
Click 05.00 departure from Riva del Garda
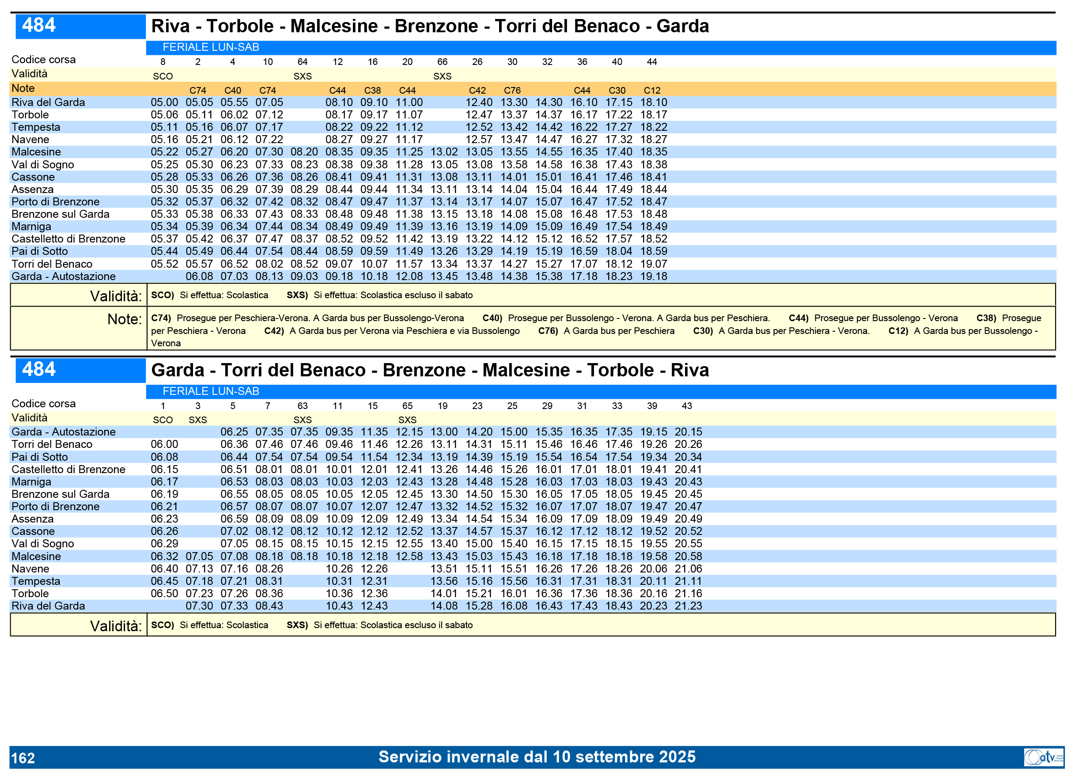164,102
